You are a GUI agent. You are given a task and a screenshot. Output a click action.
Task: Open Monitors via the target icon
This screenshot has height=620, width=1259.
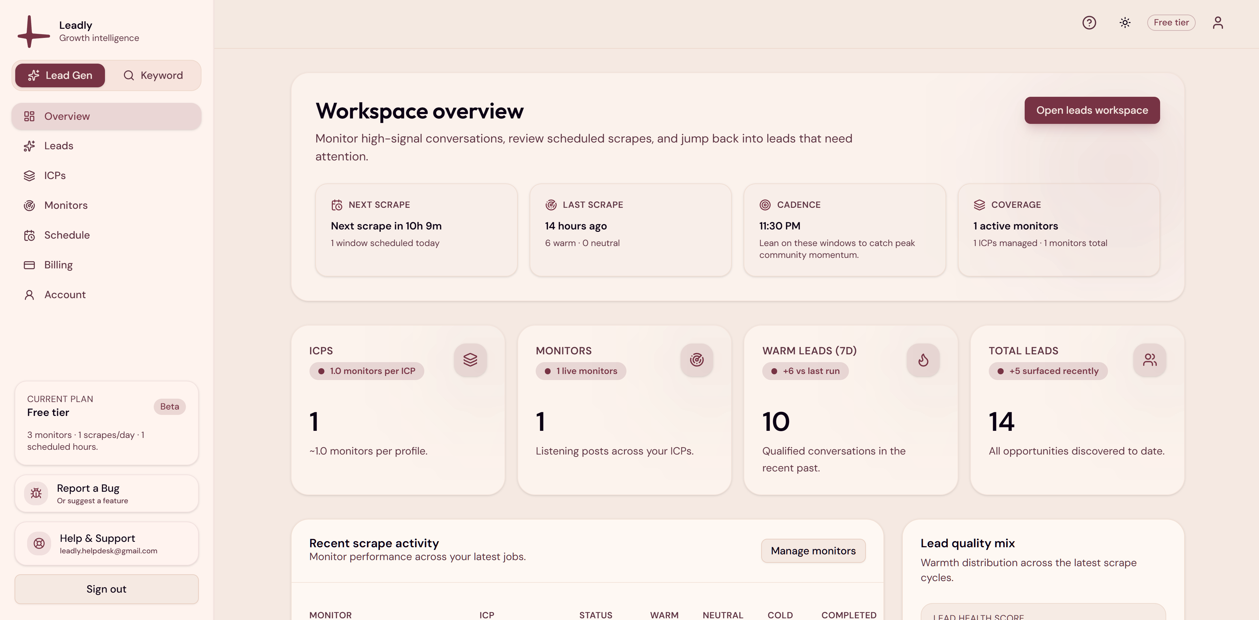(x=29, y=205)
